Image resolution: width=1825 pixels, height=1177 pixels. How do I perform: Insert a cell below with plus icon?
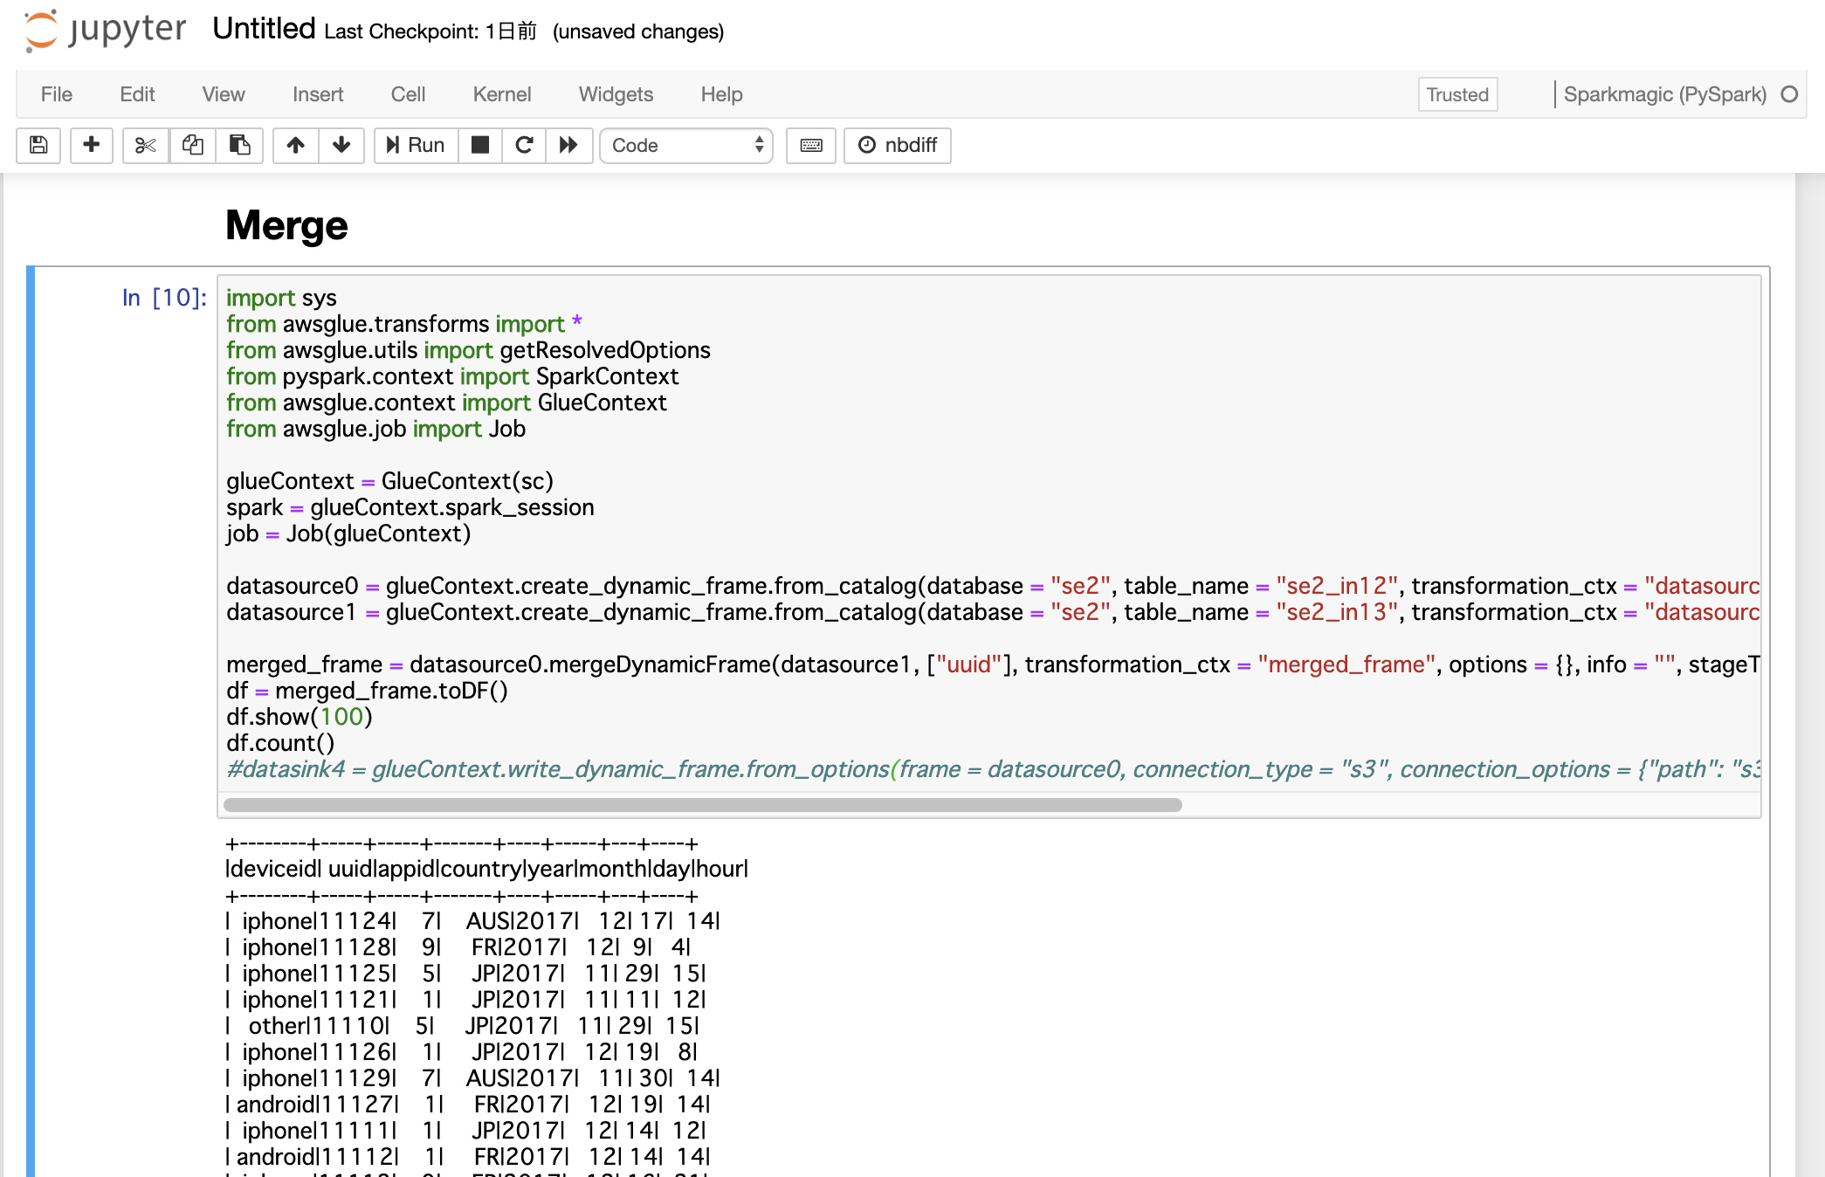[91, 145]
